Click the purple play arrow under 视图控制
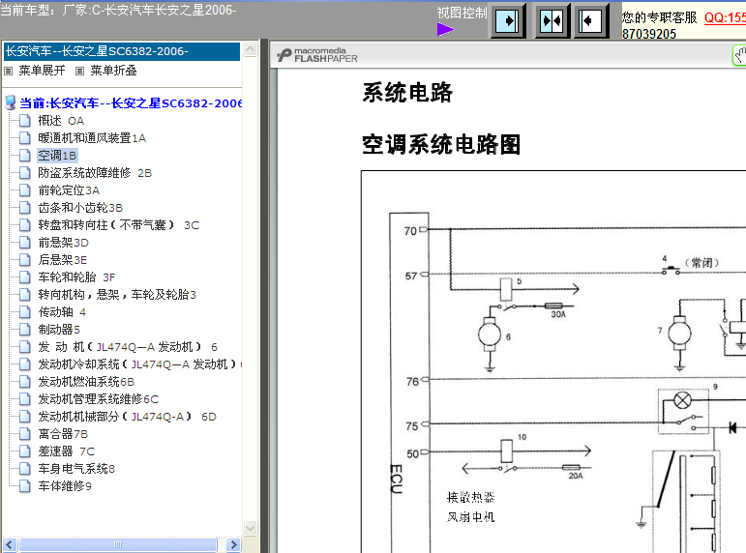This screenshot has height=553, width=746. pyautogui.click(x=445, y=29)
